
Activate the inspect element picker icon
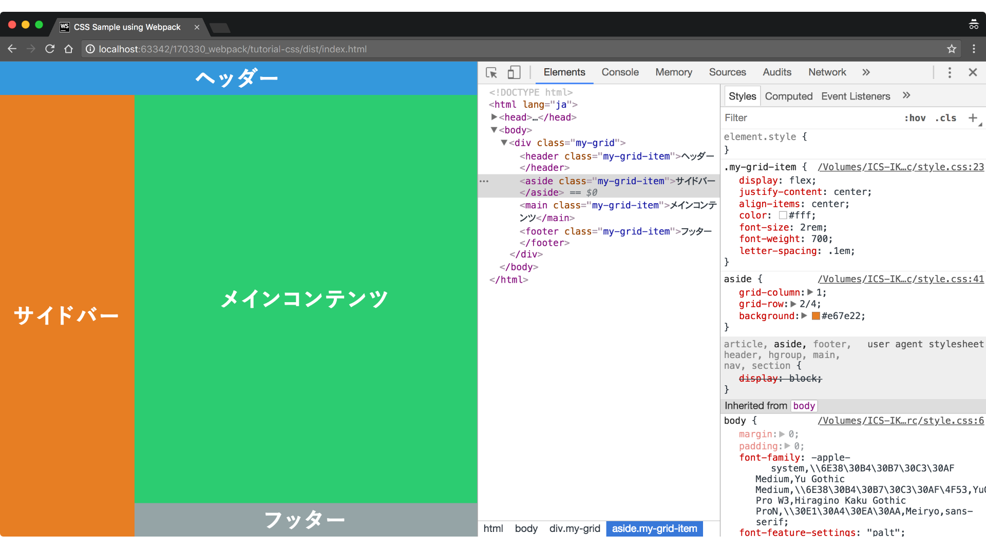click(491, 72)
